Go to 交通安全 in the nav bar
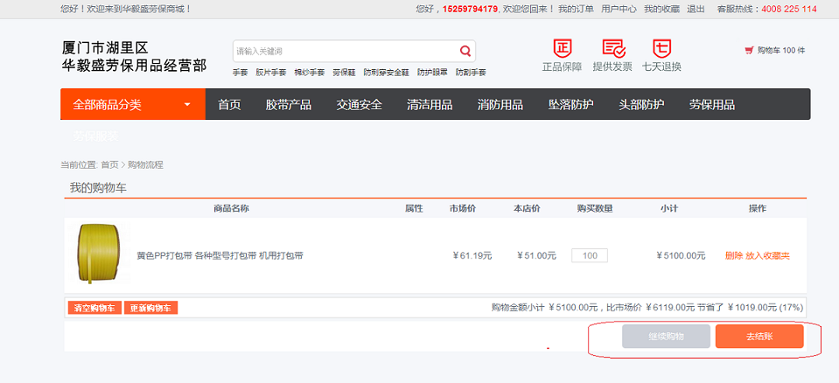Screen dimensions: 839x383 tap(360, 105)
